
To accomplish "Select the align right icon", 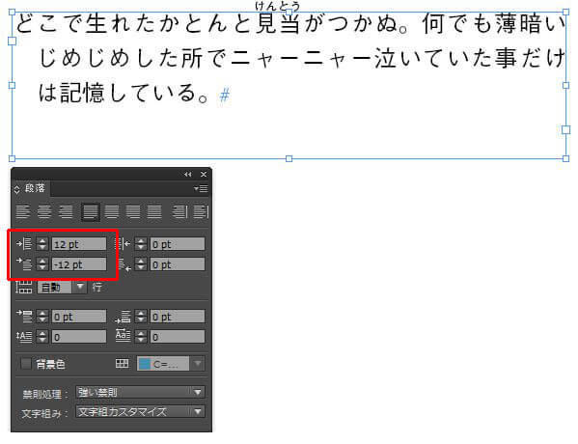I will [67, 212].
